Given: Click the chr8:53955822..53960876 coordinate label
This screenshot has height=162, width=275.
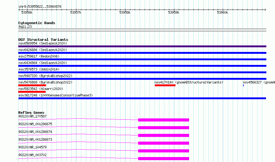Looking at the screenshot, I should pos(40,7).
